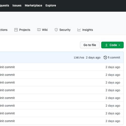126x126 pixels.
Task: Open Issues in the top navigation
Action: (x=17, y=6)
